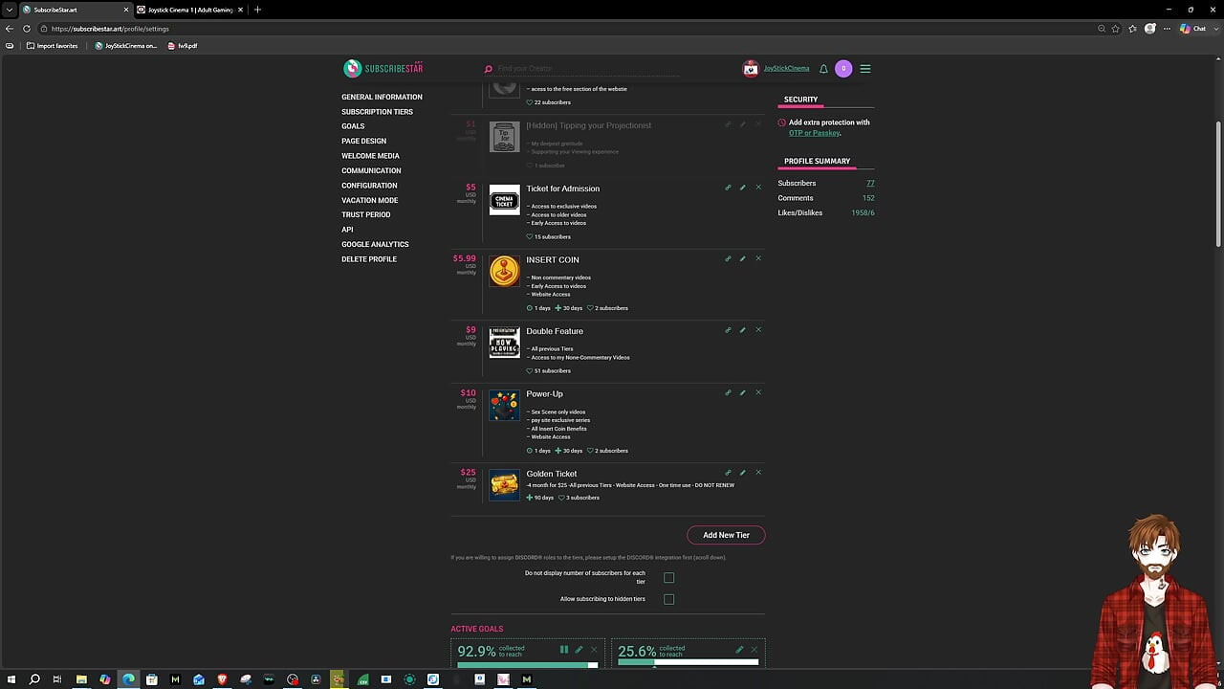Click pencil edit icon for Power-Up tier
This screenshot has height=689, width=1224.
click(x=743, y=392)
